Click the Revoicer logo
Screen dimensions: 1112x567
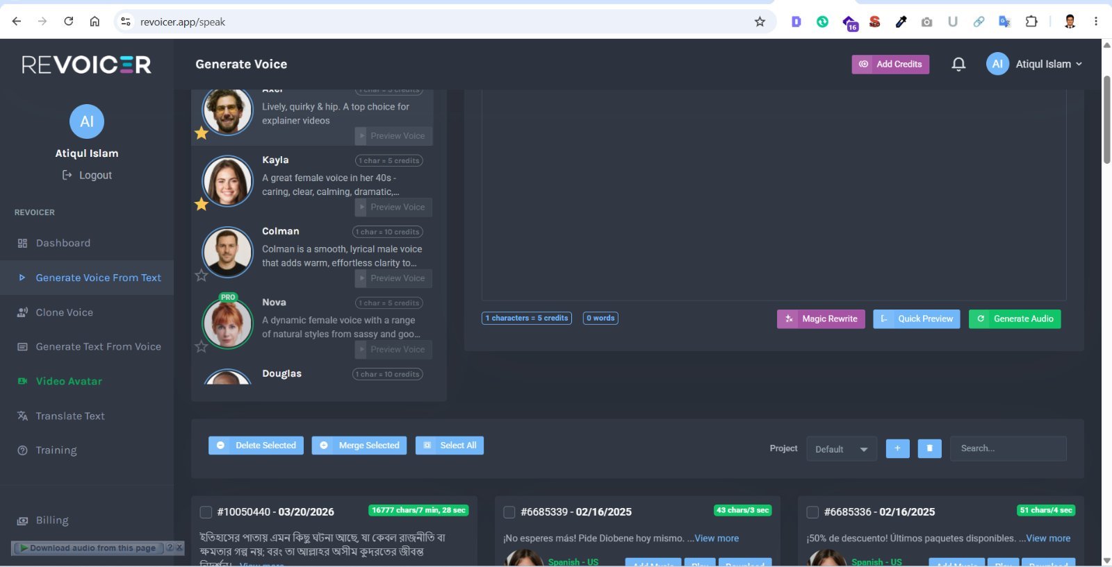[87, 65]
